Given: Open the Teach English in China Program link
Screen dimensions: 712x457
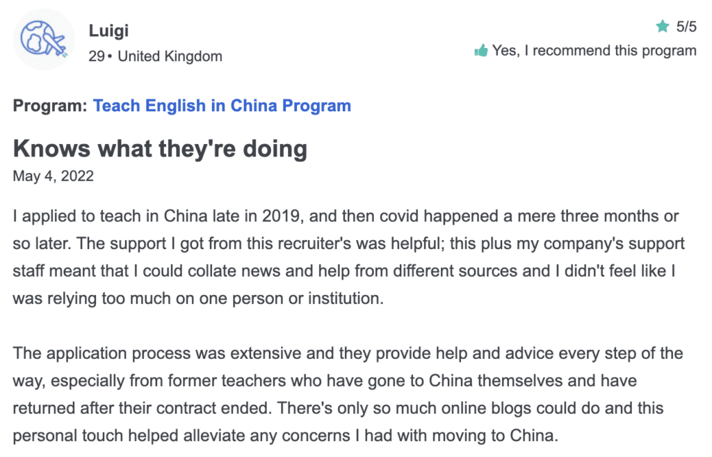Looking at the screenshot, I should pyautogui.click(x=222, y=106).
